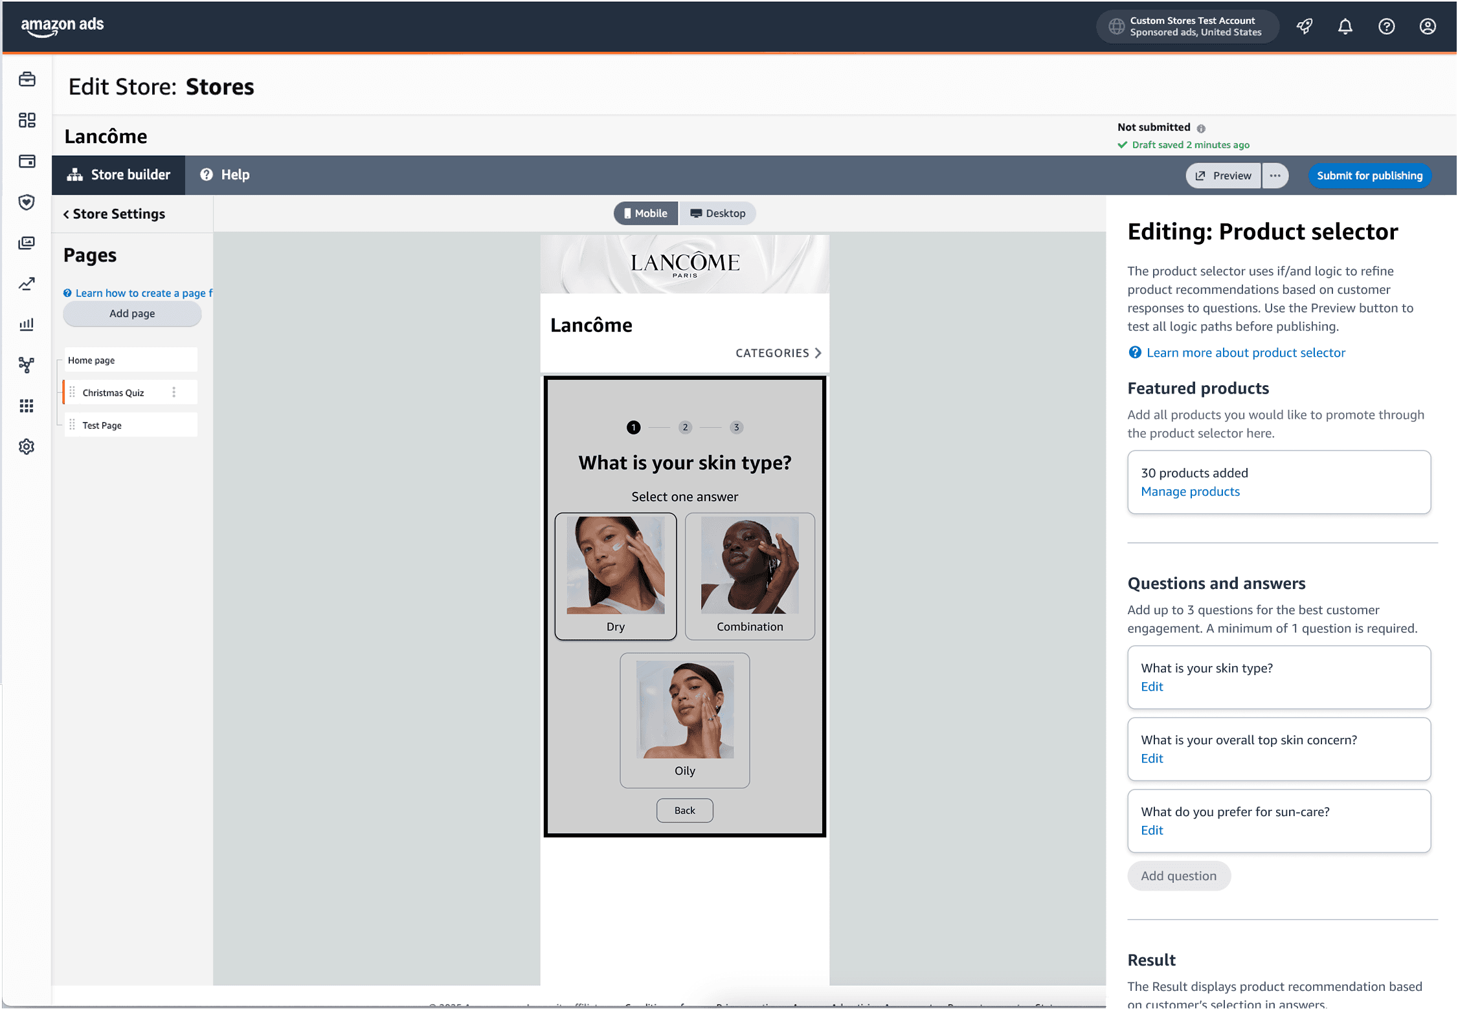1458x1009 pixels.
Task: Click the Manage products link
Action: point(1190,491)
